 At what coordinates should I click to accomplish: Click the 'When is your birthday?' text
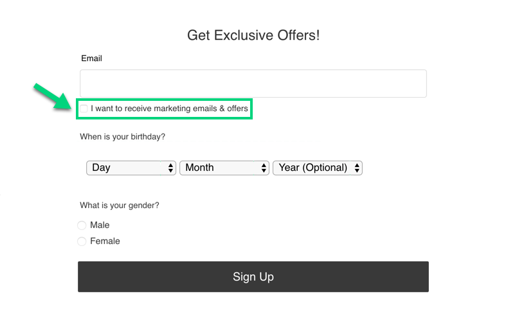[x=122, y=137]
